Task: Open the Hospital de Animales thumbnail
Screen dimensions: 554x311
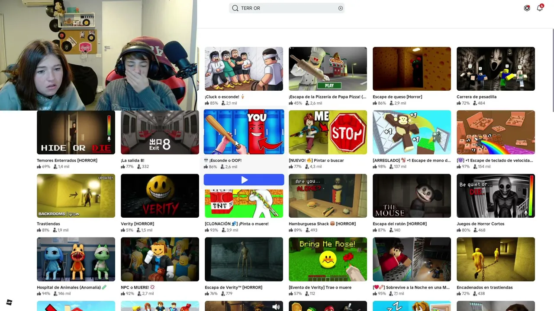Action: click(x=76, y=259)
